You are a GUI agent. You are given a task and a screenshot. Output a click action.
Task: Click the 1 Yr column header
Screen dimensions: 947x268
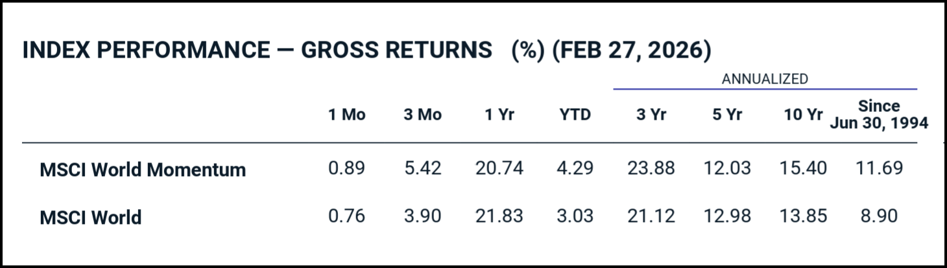(499, 115)
